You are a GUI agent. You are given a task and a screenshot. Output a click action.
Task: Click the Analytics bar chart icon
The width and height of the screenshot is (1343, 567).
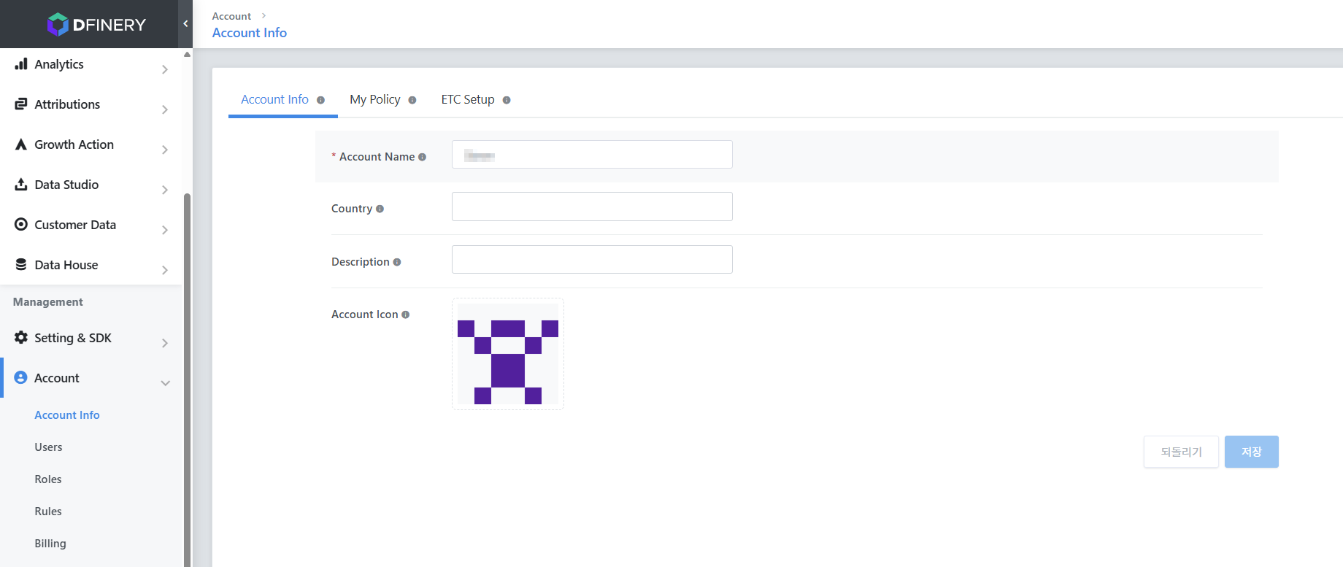click(21, 64)
